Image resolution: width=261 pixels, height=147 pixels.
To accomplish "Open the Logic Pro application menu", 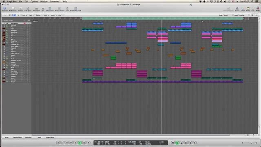I will [12, 2].
